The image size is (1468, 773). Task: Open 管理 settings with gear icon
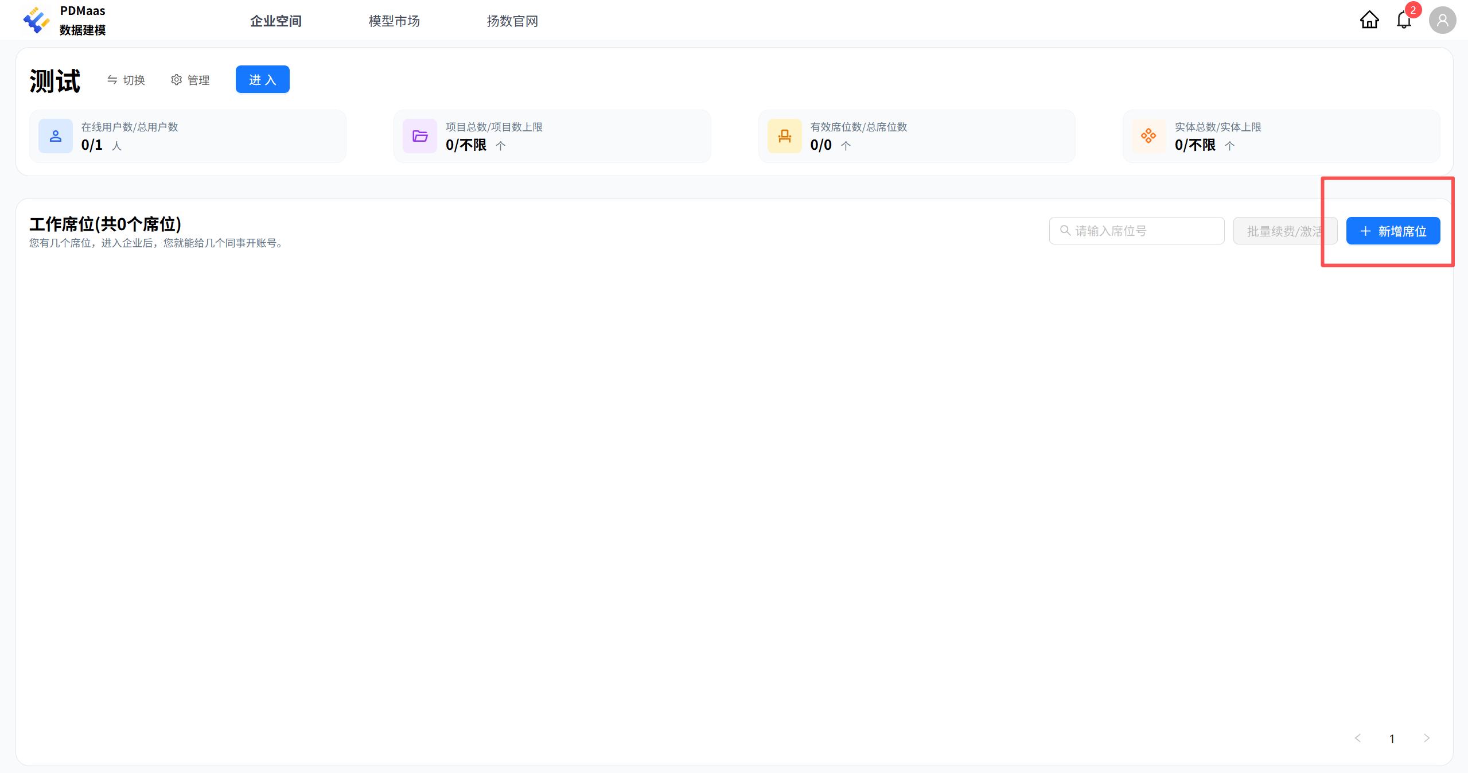point(190,80)
